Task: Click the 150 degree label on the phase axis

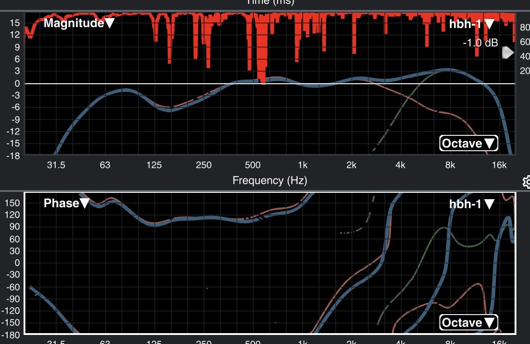Action: click(x=12, y=203)
